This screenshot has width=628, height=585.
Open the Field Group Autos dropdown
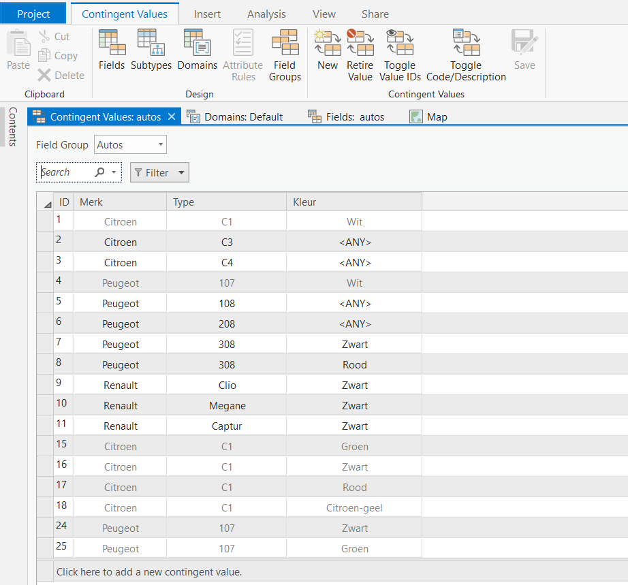click(130, 144)
